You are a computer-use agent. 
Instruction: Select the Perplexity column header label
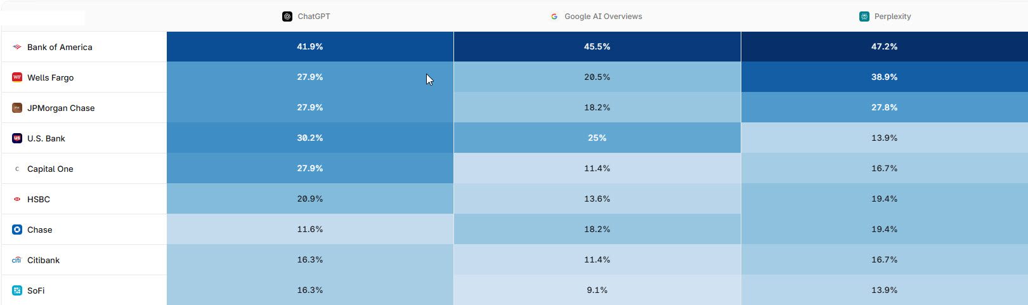coord(892,16)
